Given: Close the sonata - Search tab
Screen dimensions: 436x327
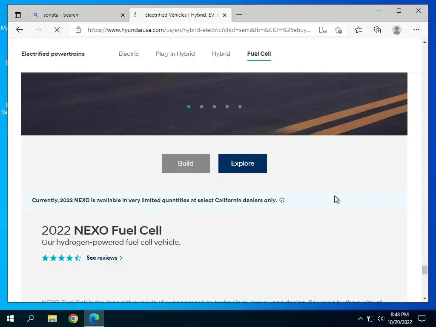Looking at the screenshot, I should click(x=123, y=15).
